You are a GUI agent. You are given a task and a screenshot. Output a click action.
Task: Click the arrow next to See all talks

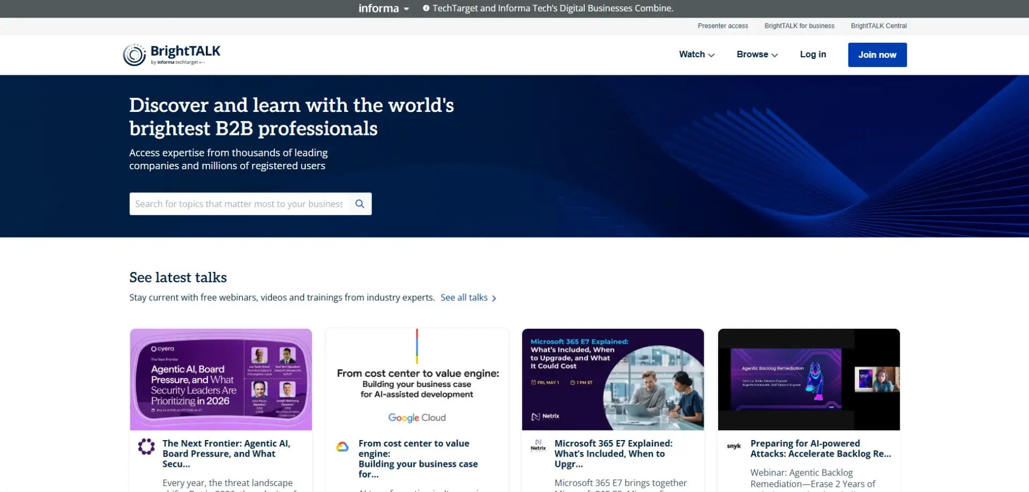click(x=494, y=299)
